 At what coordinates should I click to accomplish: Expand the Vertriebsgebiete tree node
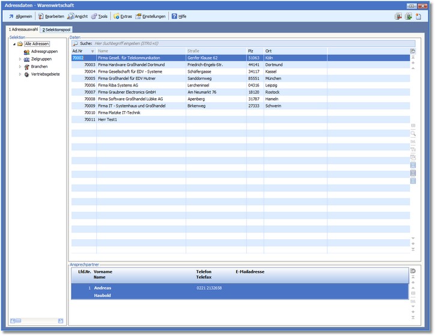20,75
